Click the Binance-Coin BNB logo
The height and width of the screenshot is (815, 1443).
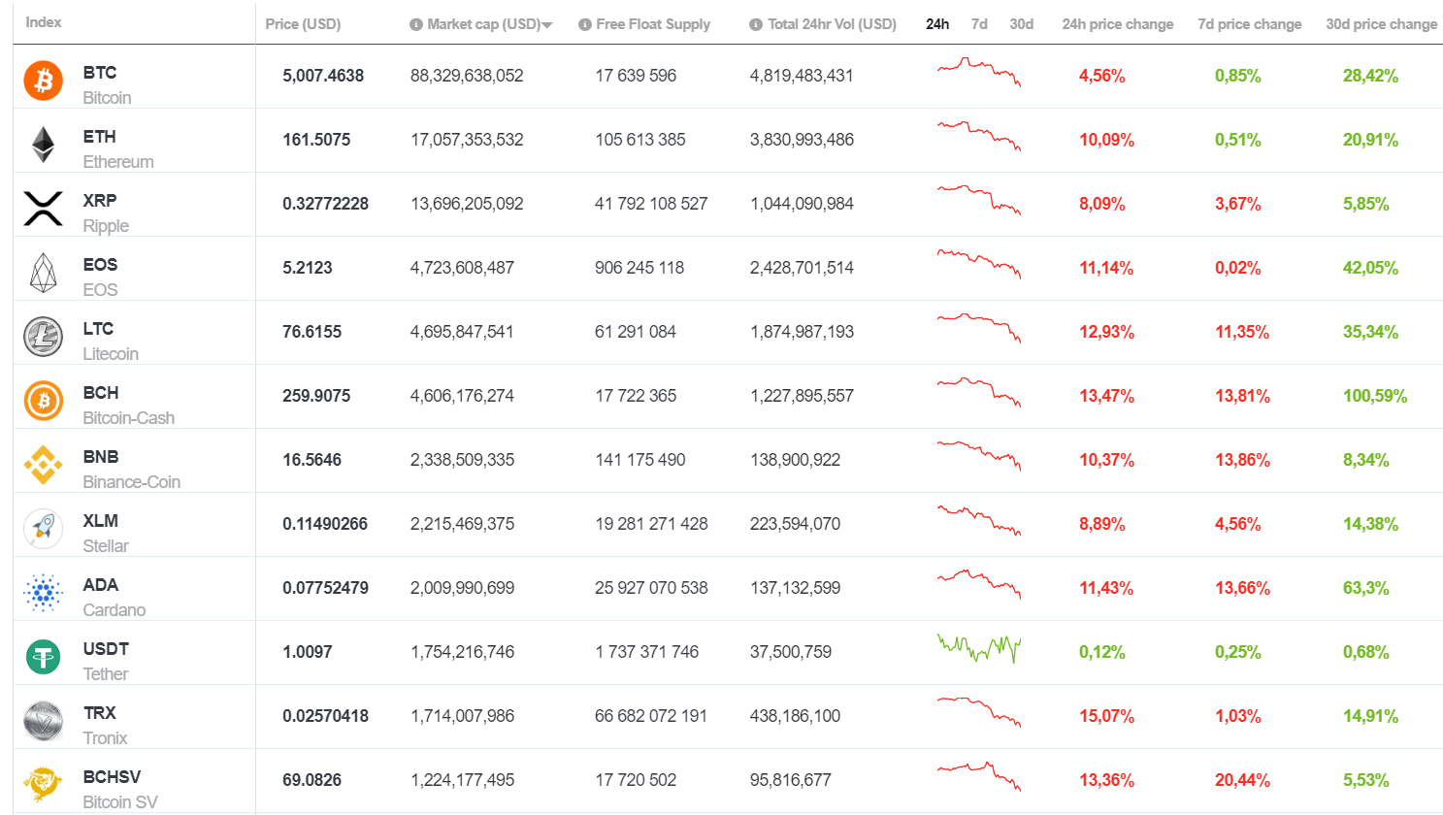pyautogui.click(x=44, y=465)
